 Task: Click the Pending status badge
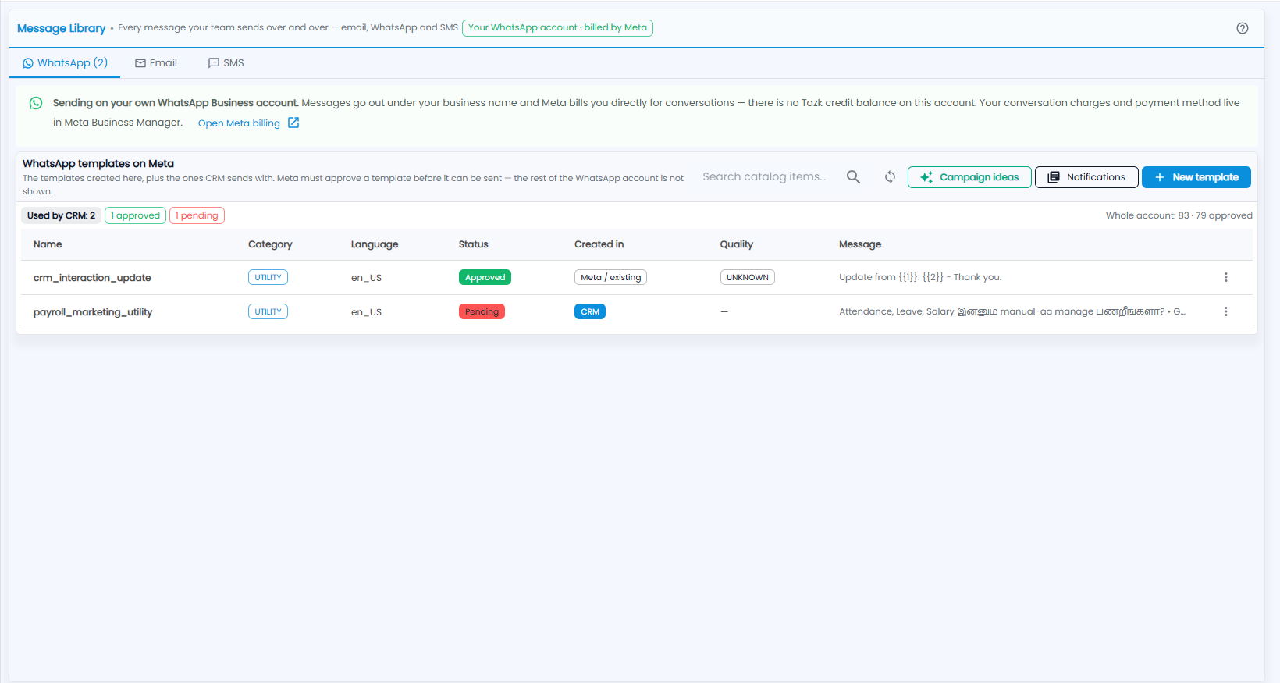click(482, 311)
